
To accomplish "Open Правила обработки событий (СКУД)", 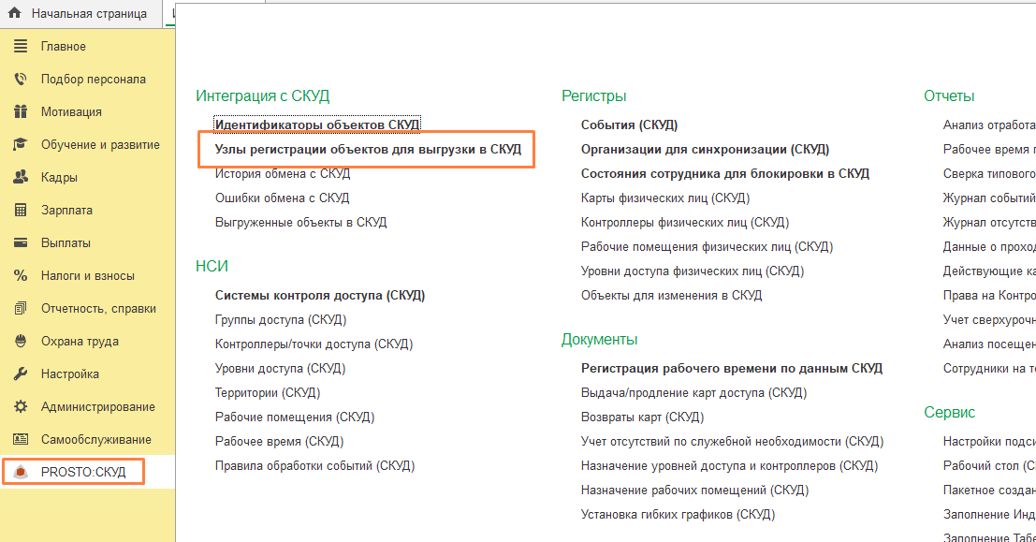I will point(314,465).
